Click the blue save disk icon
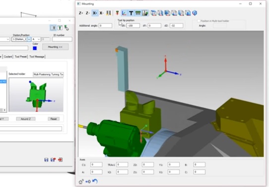 (x=46, y=160)
